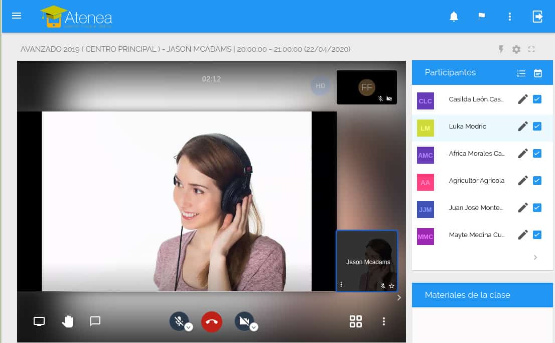Open microphone options dropdown arrow
Screen dimensions: 555x343
click(189, 327)
